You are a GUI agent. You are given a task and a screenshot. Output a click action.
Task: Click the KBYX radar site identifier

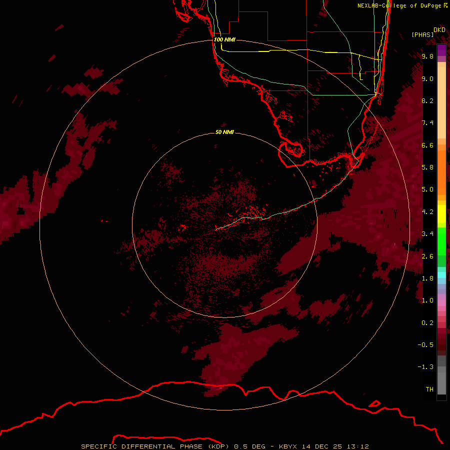pos(287,446)
